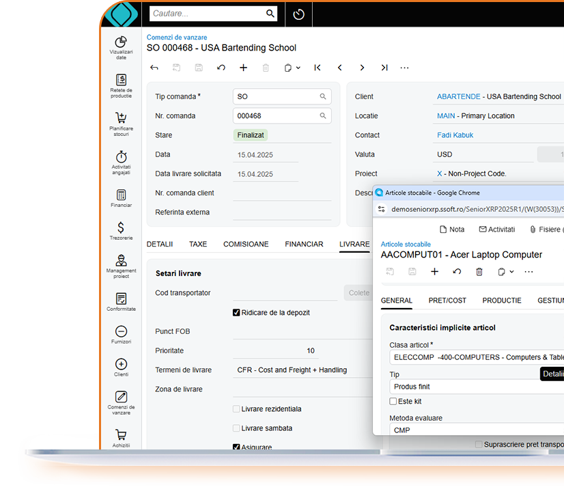This screenshot has width=564, height=500.
Task: Add a new record with the plus icon
Action: tap(243, 68)
